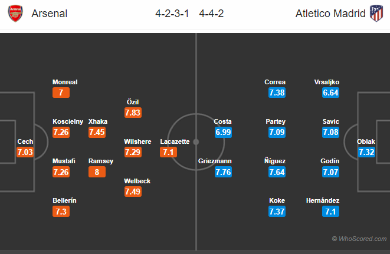The height and width of the screenshot is (254, 390).
Task: Select Oblak's 7.32 goalkeeper rating
Action: point(366,152)
